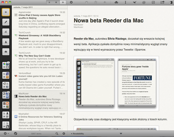Send article to Read It Later couch icon

116,3
